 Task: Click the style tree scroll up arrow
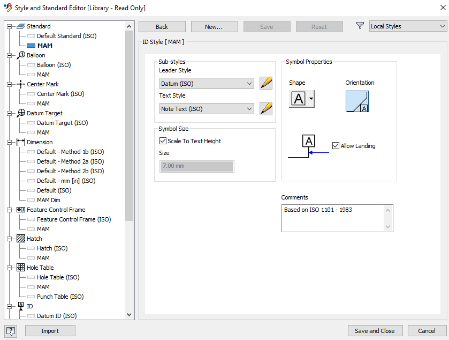click(129, 26)
